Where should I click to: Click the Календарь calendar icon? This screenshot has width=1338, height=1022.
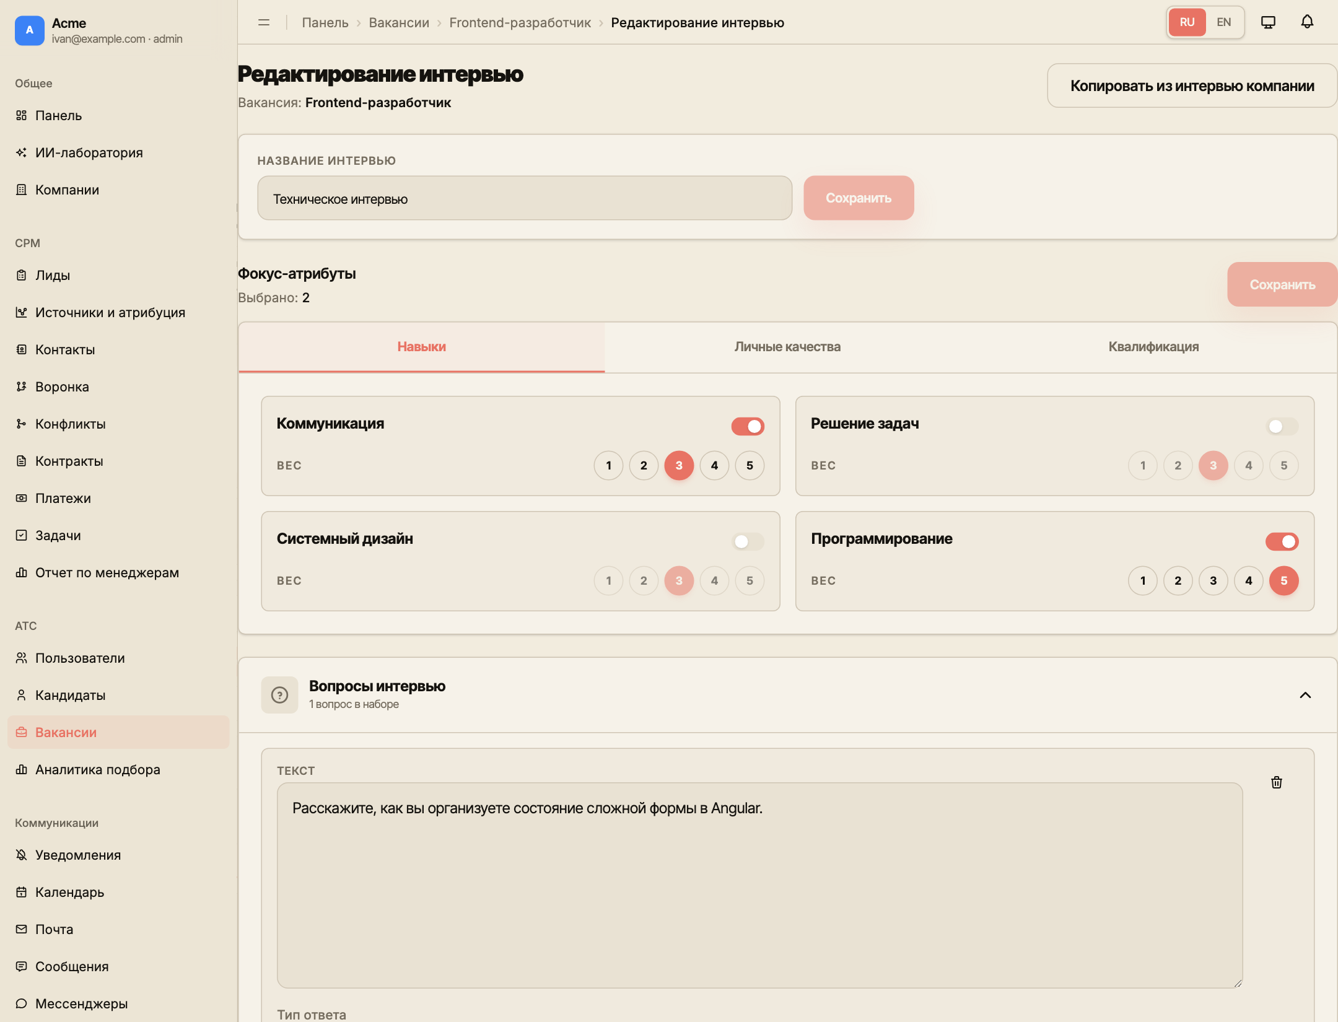coord(22,892)
